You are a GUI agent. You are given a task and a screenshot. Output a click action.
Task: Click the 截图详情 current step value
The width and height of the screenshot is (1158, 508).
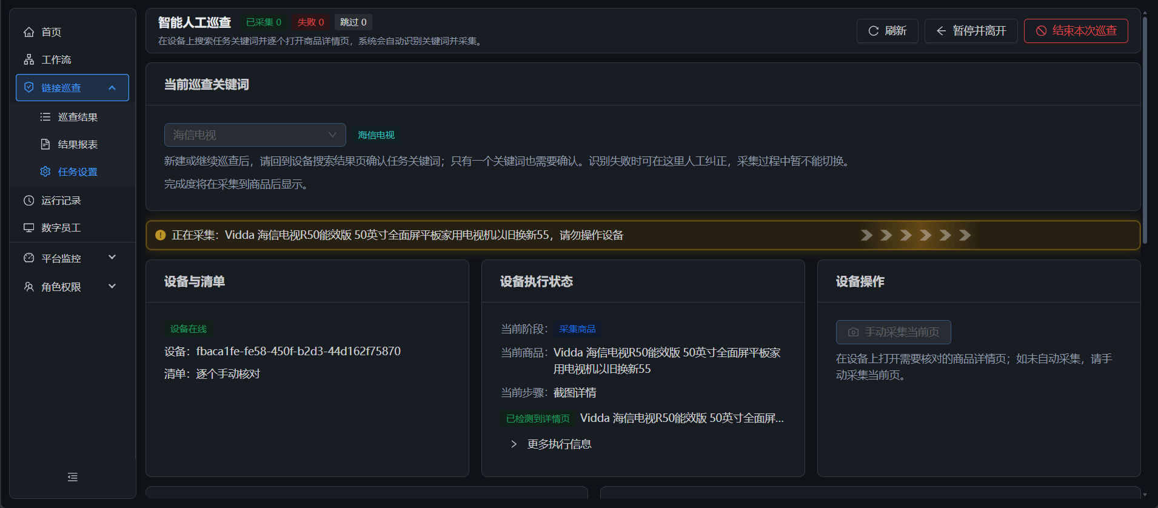click(575, 393)
